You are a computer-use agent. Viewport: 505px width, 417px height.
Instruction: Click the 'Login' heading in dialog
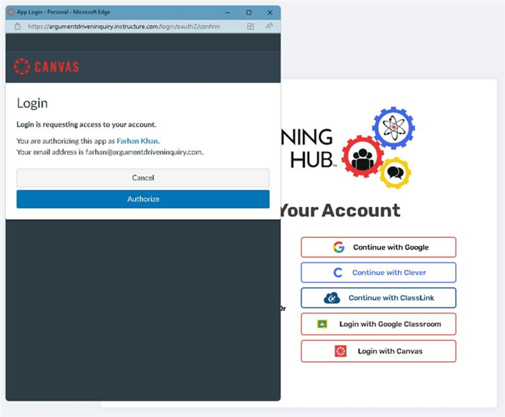point(32,104)
